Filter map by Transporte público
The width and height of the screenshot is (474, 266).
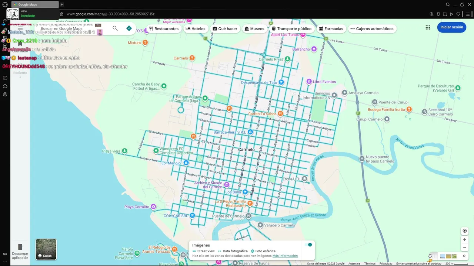pos(292,28)
